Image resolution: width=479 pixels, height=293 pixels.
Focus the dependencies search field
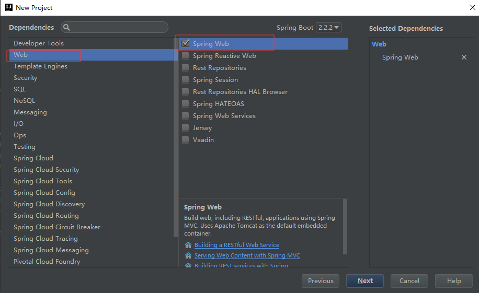click(118, 27)
